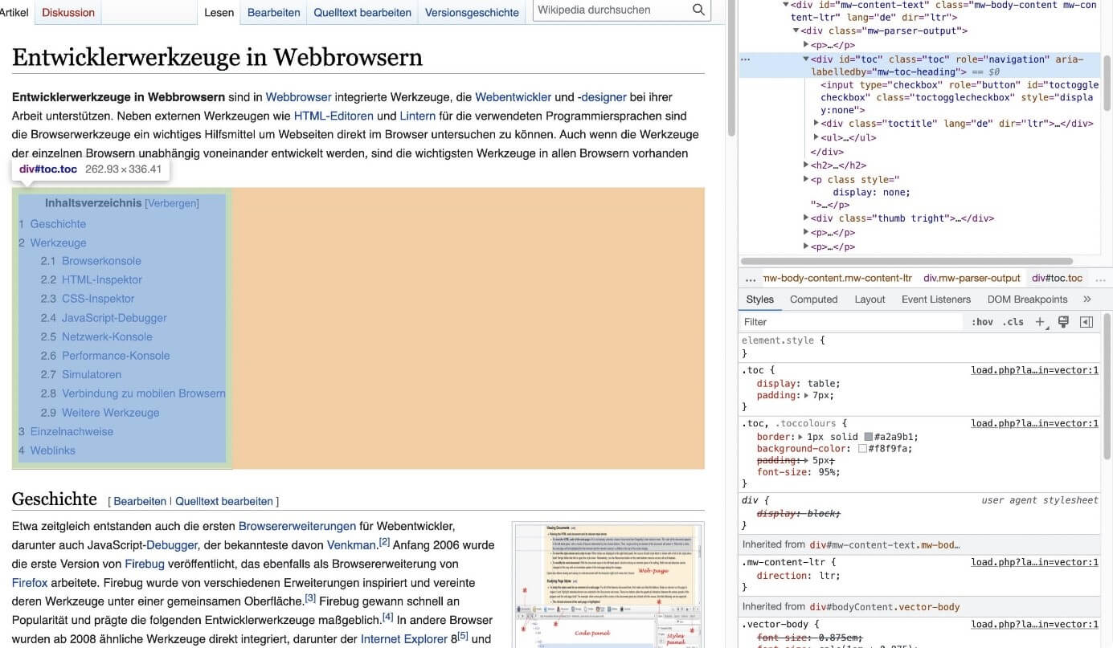
Task: Switch to the Computed tab in DevTools
Action: click(x=813, y=299)
